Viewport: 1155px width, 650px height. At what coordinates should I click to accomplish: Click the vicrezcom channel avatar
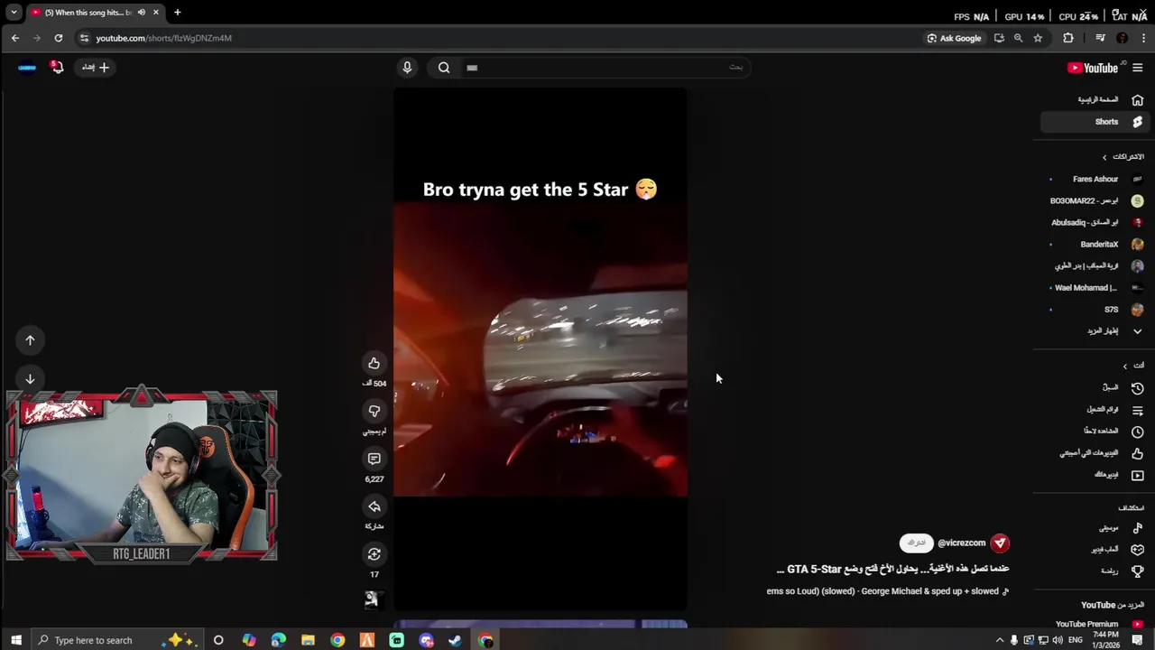point(1000,543)
